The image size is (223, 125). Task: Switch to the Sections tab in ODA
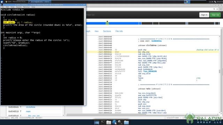107,31
